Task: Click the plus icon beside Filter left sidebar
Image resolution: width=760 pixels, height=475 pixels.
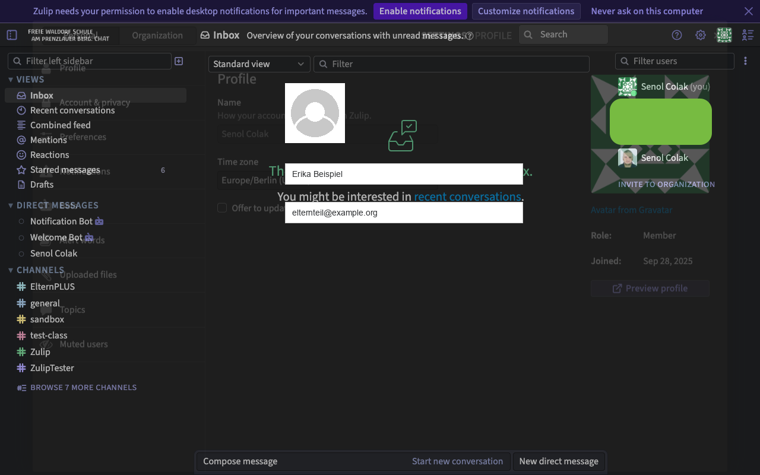Action: pyautogui.click(x=179, y=61)
